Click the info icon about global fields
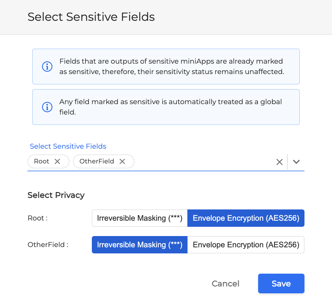 click(x=47, y=107)
